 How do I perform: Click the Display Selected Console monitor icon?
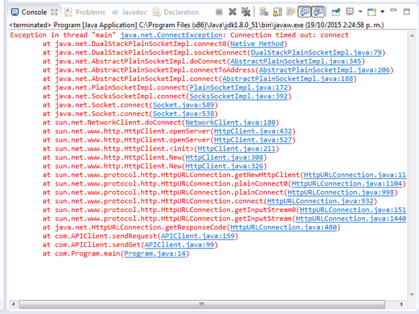tap(351, 12)
